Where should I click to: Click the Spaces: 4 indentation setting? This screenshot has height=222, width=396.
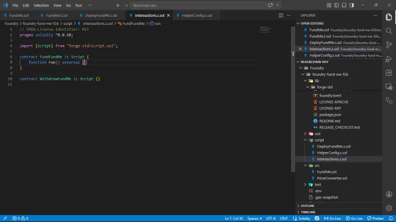coord(254,218)
